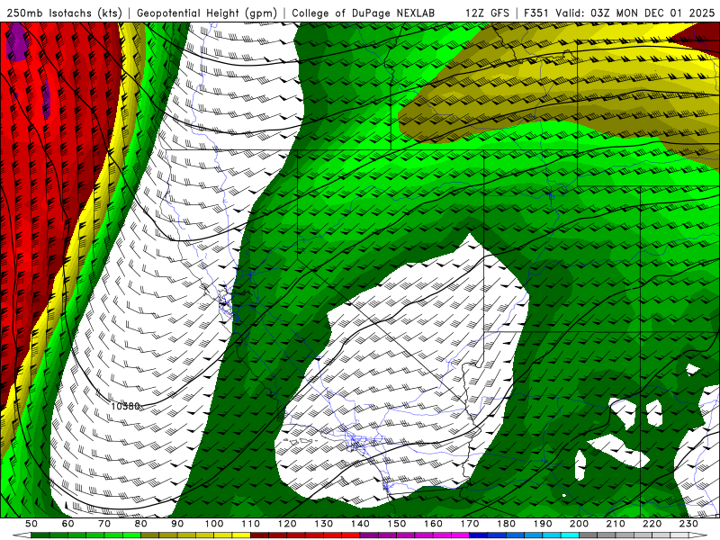Click the "210" color scale label

(x=616, y=524)
